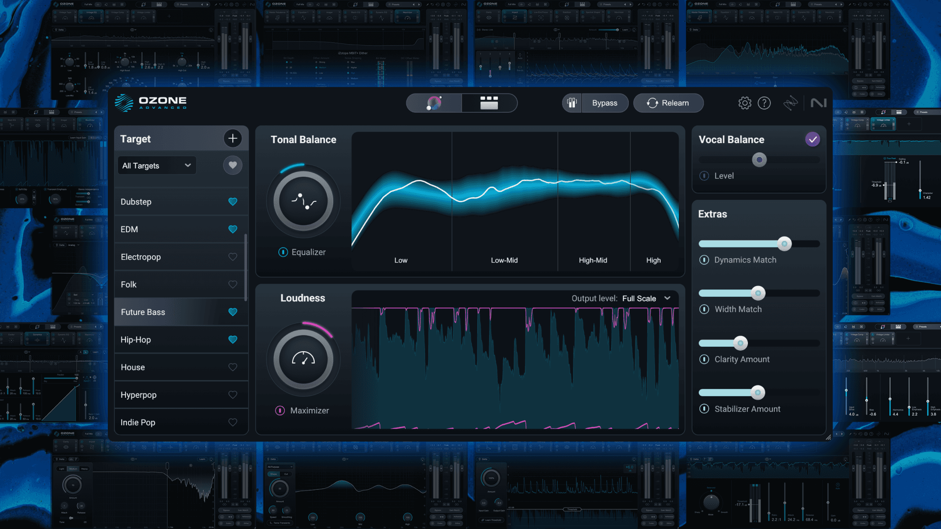The width and height of the screenshot is (941, 529).
Task: Unfavorite the Hip-Hop target
Action: [x=233, y=339]
